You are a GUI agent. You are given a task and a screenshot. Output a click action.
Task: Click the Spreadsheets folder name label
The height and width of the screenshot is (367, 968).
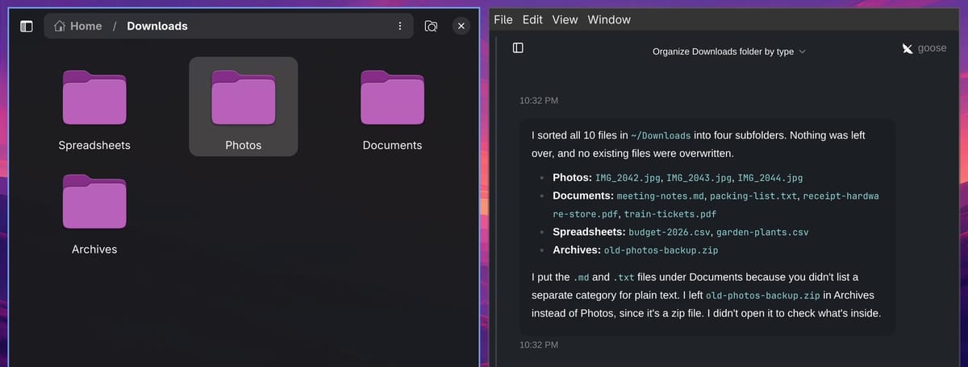point(94,146)
